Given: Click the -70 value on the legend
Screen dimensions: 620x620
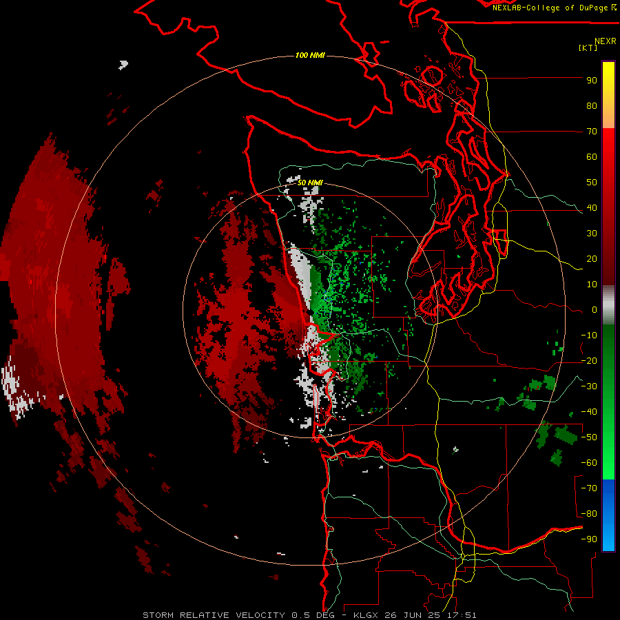Looking at the screenshot, I should coord(589,488).
